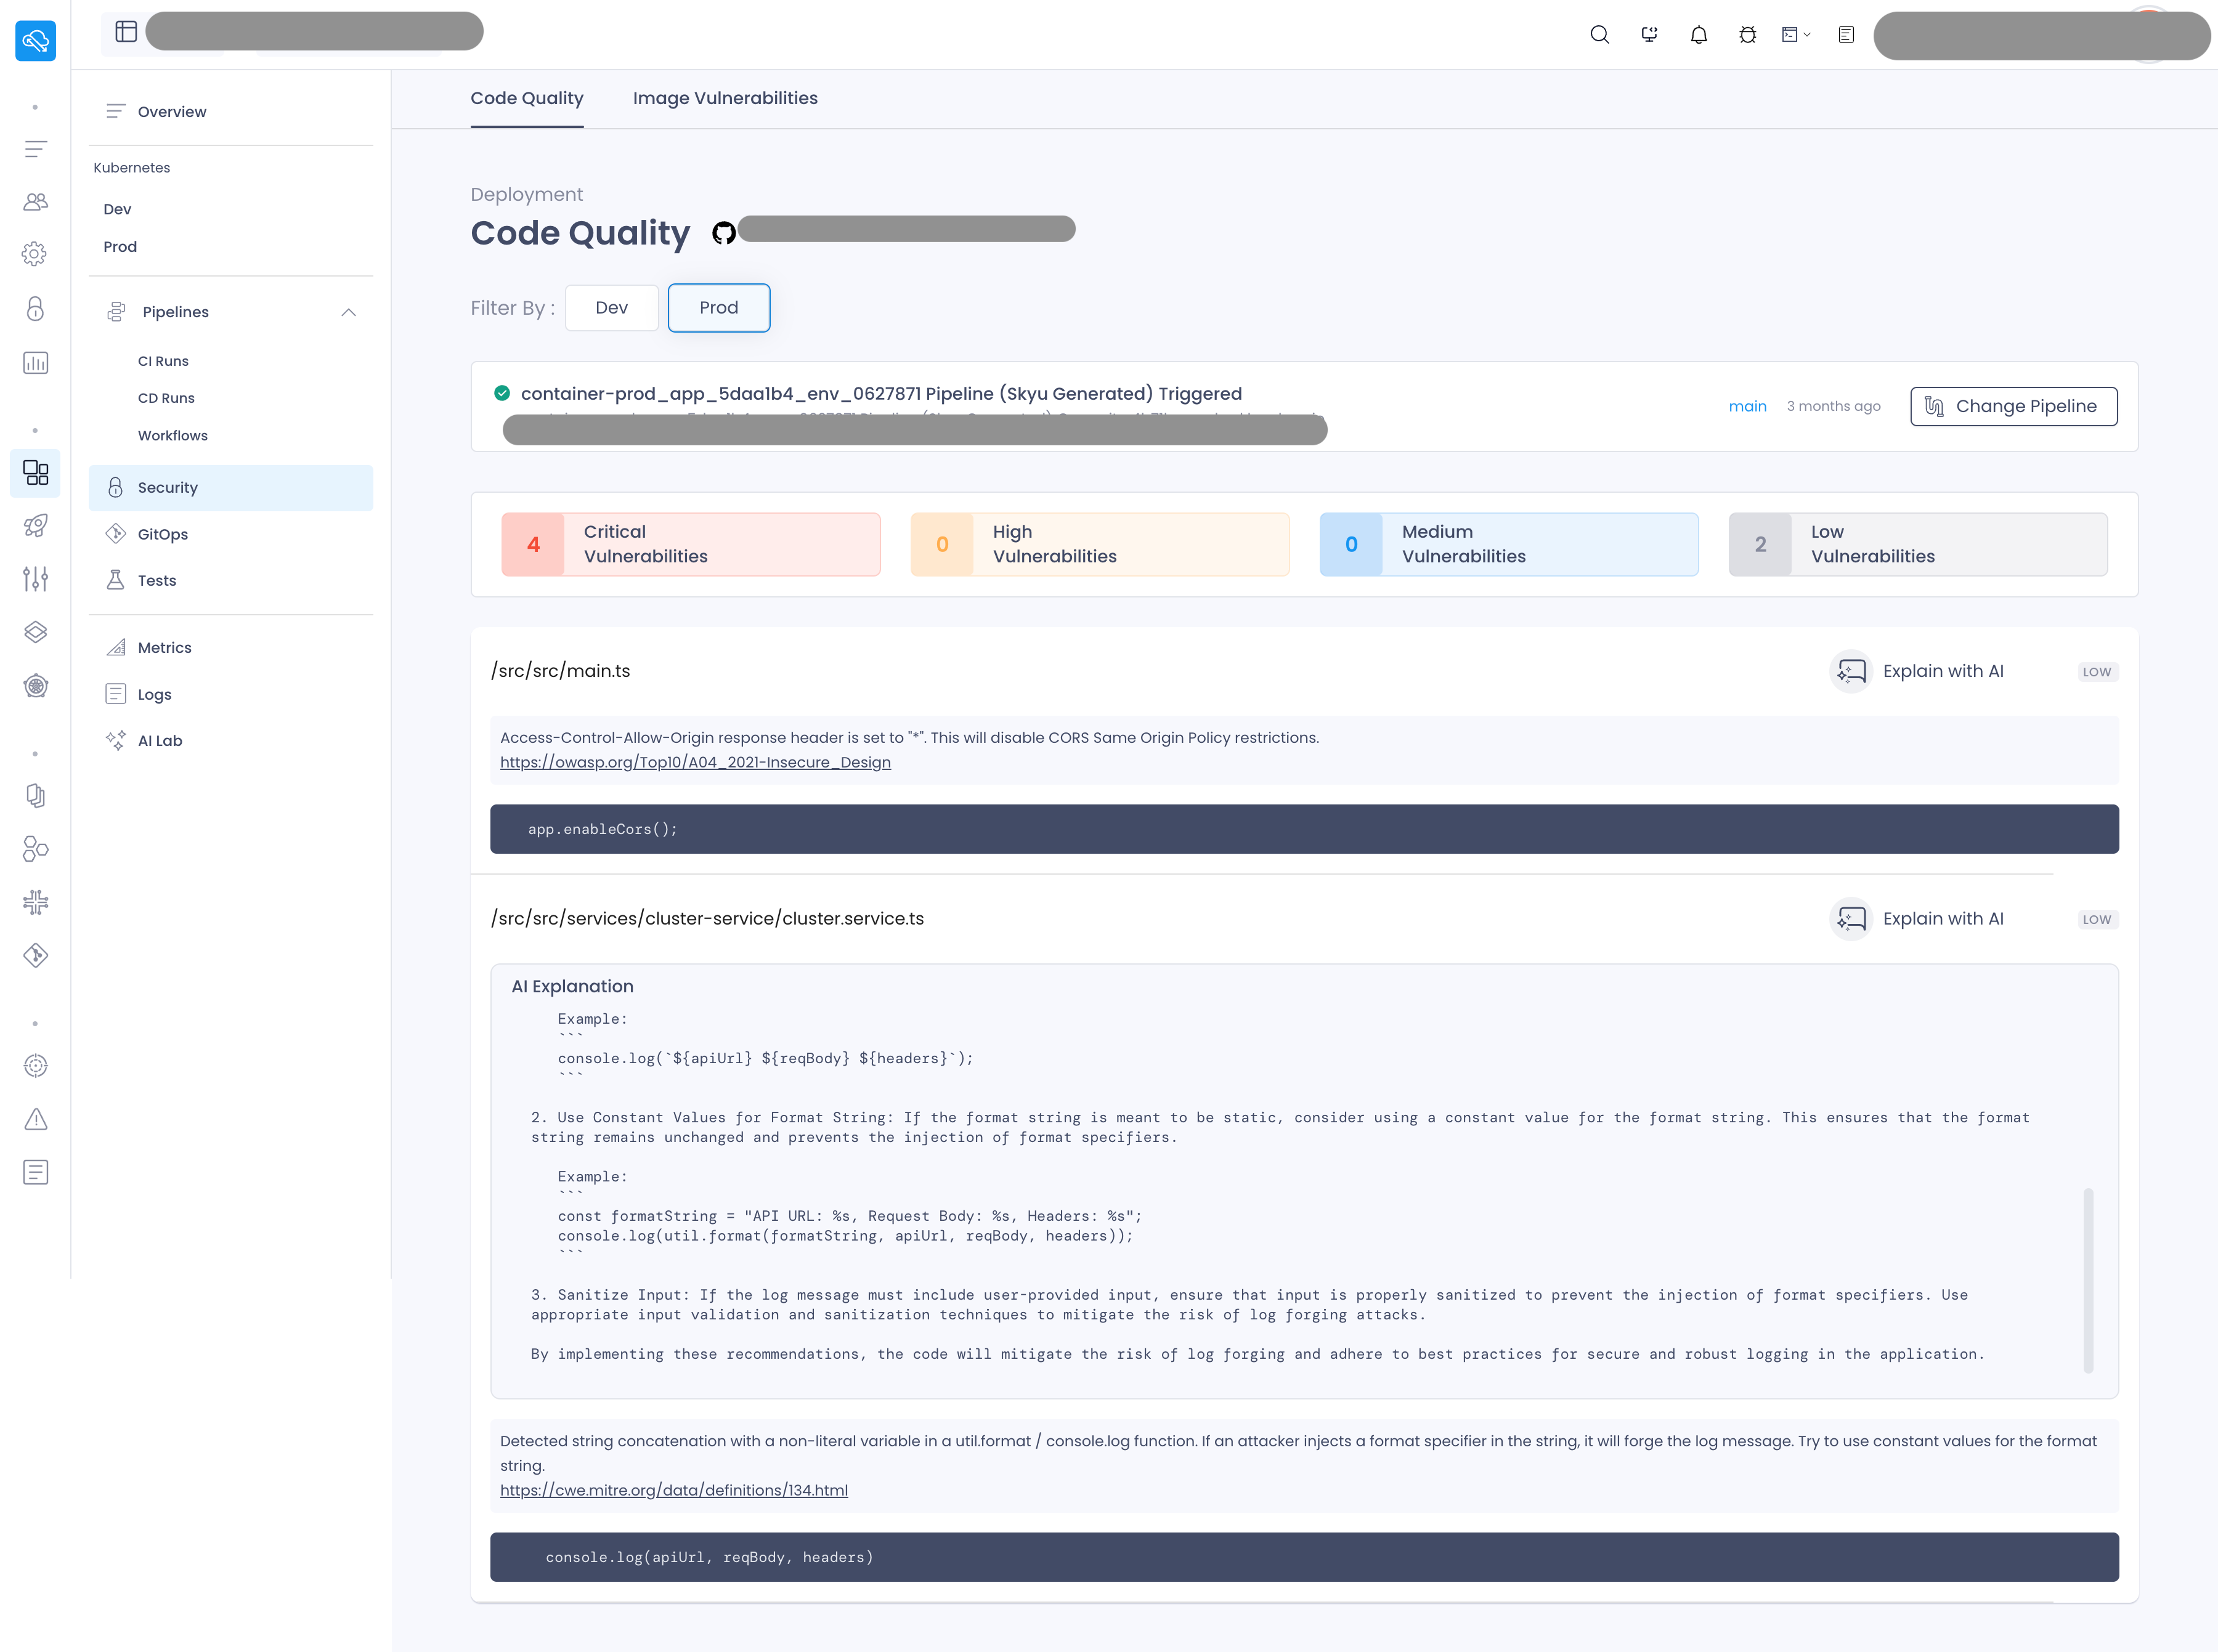The image size is (2218, 1652).
Task: Click the Skyu cloud logo icon
Action: pos(36,41)
